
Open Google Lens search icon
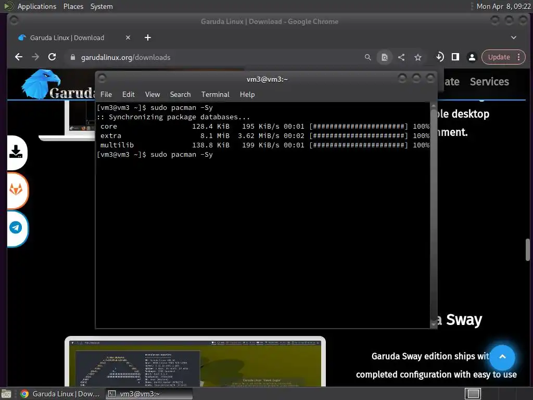[385, 57]
